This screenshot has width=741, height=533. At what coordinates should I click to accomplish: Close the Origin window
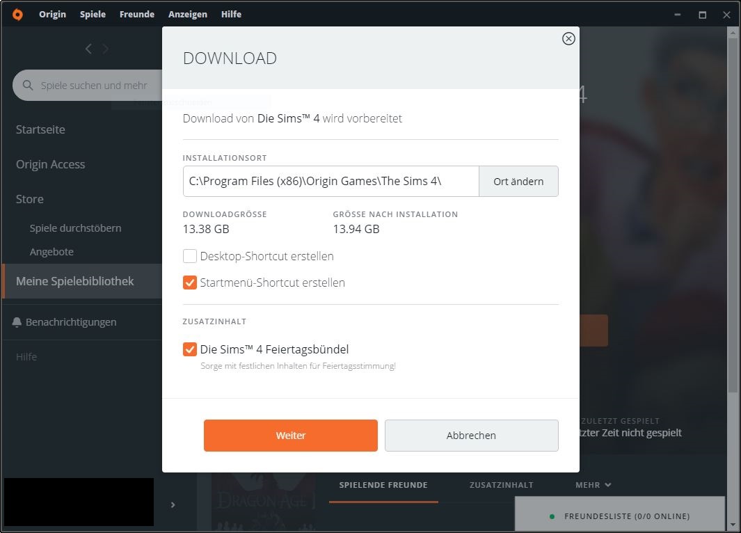click(x=727, y=15)
